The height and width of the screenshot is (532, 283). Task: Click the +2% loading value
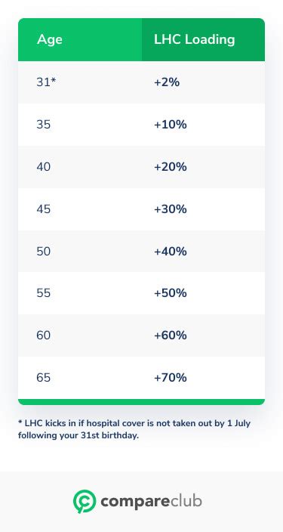pyautogui.click(x=167, y=82)
